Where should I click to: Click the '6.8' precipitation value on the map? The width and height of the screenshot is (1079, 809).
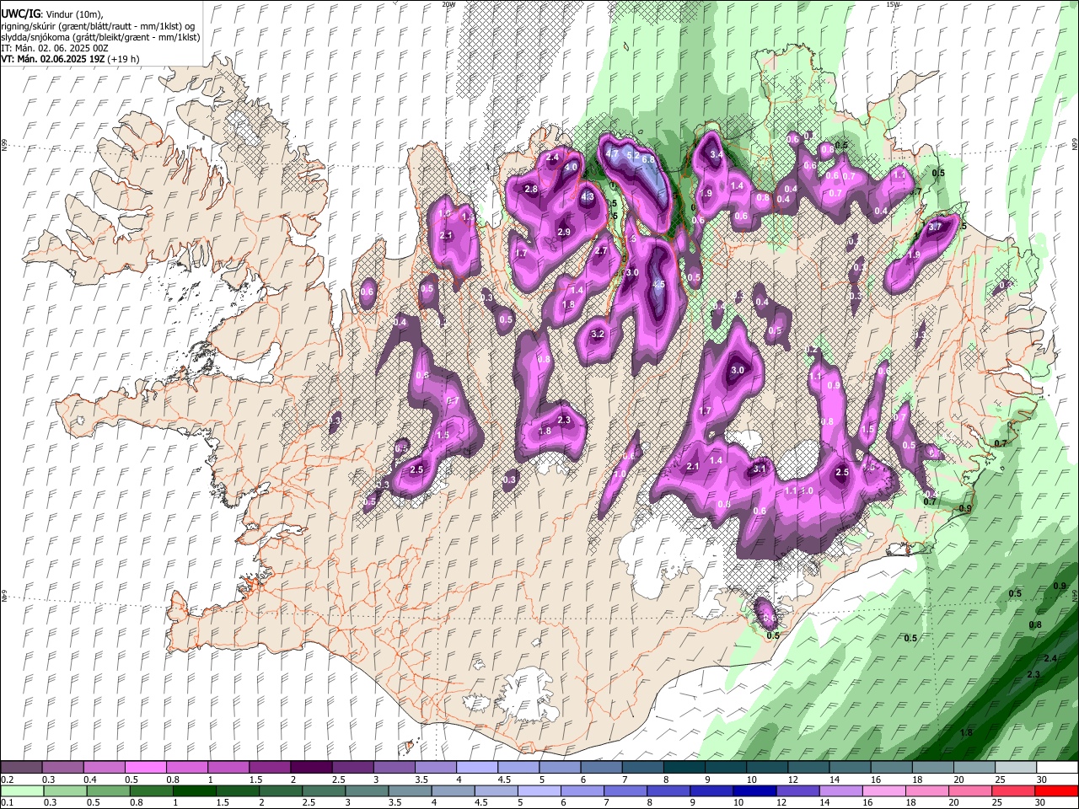point(648,159)
